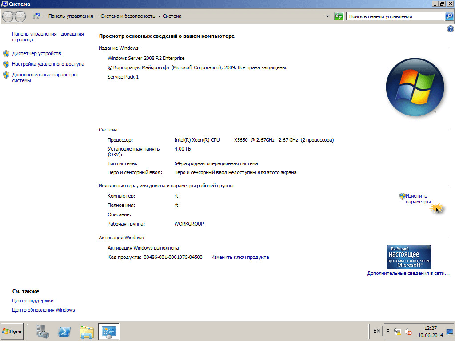Click the heading Просмотр основных сведений о вашем компьютере
The height and width of the screenshot is (341, 455).
point(167,36)
